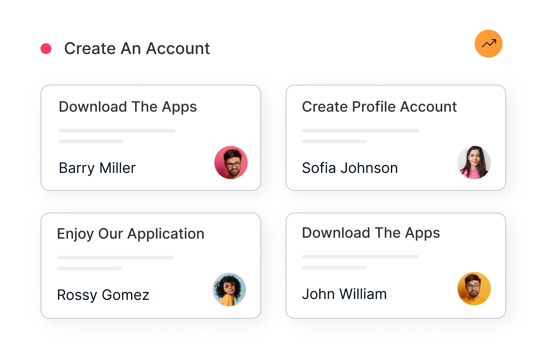This screenshot has height=353, width=544.
Task: Click placeholder lines in John William's card
Action: click(x=360, y=262)
